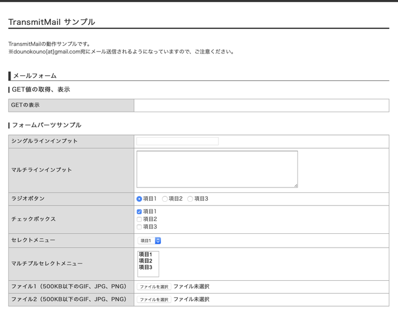Click ファイル未選択 text beside ファイル1
Screen dimensions: 398x314
(191, 286)
